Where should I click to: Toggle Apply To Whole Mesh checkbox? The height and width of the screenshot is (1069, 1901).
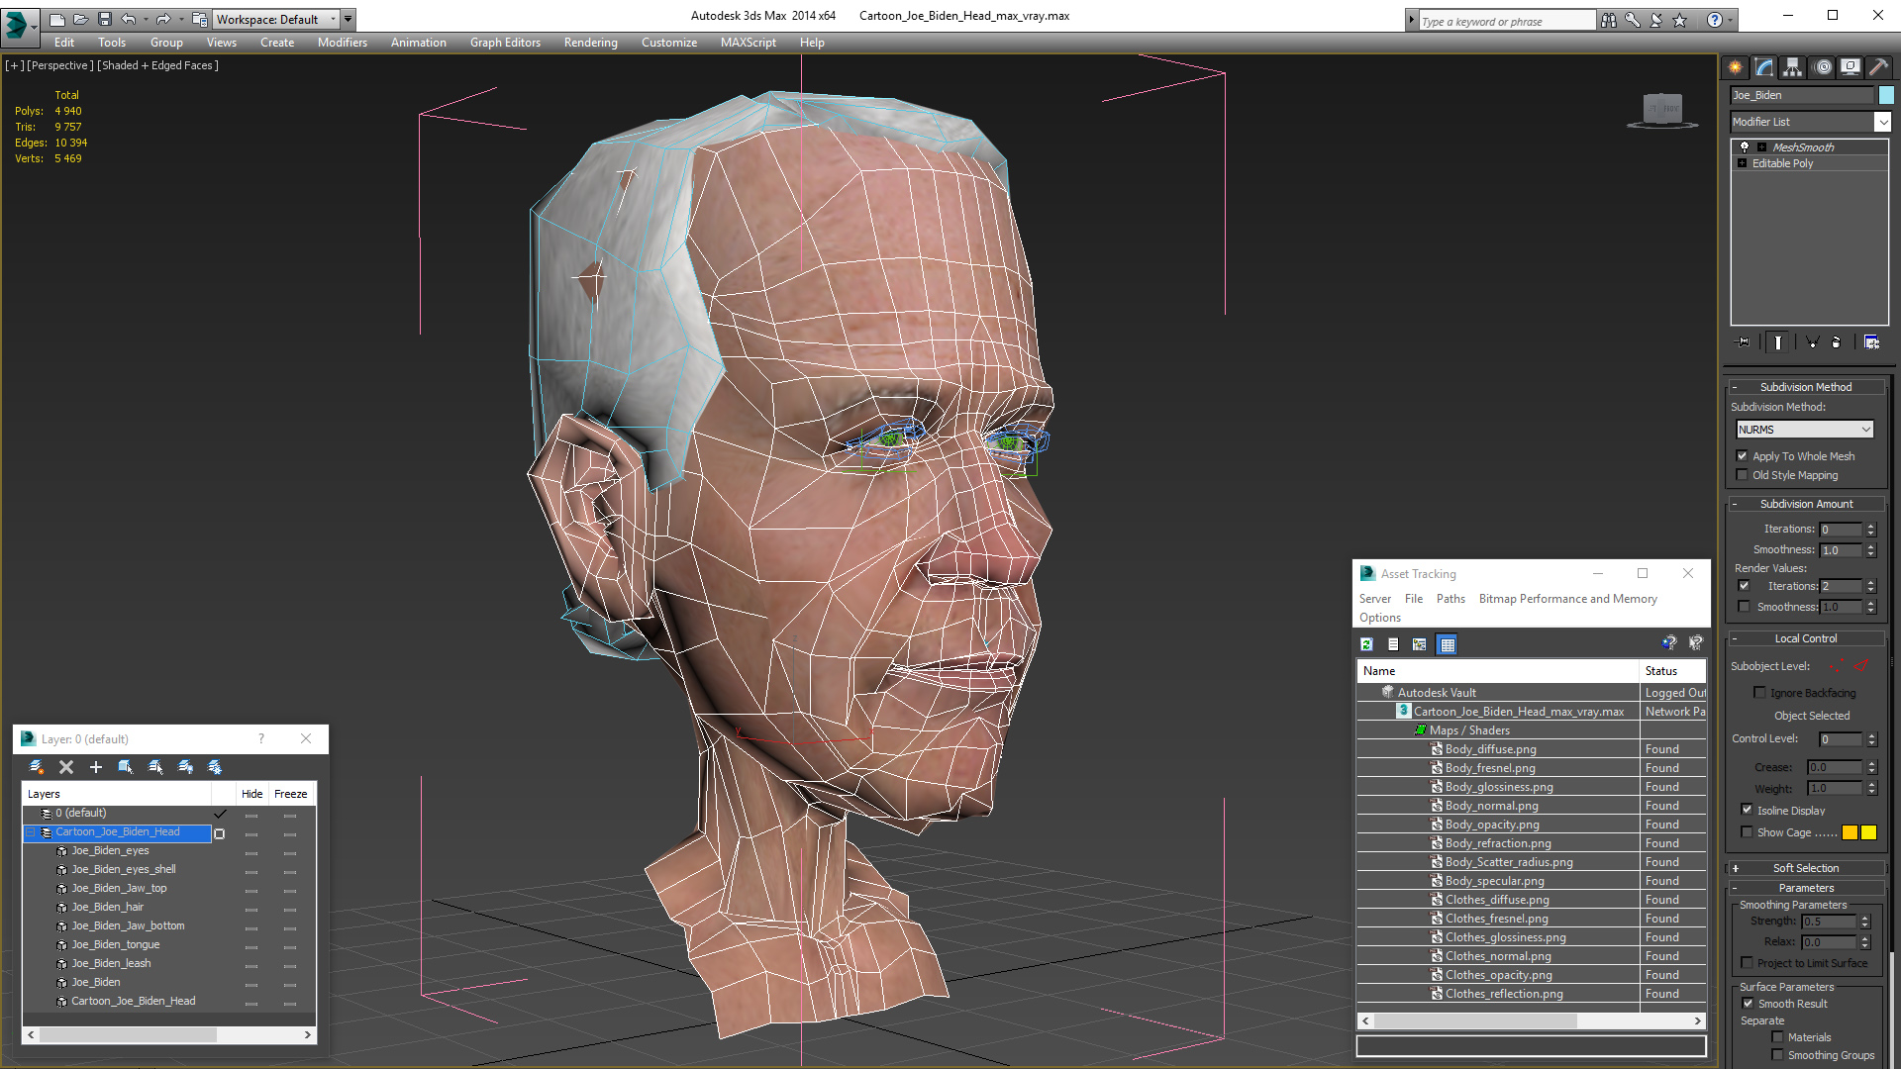1743,456
